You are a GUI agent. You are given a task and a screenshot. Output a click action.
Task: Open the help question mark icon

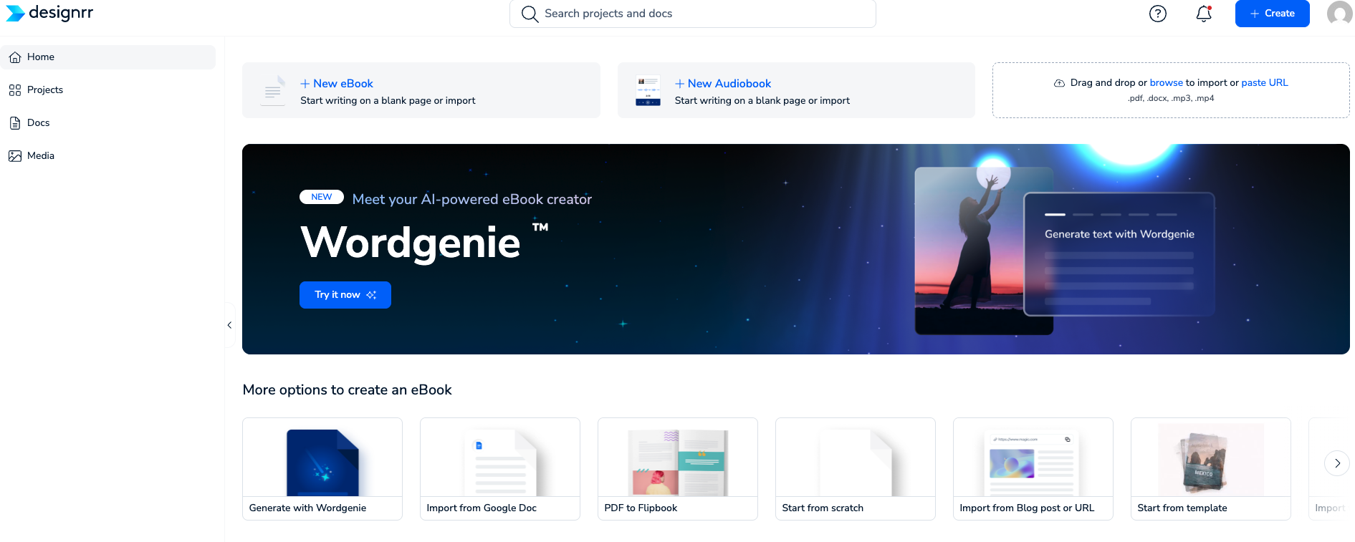(x=1158, y=14)
